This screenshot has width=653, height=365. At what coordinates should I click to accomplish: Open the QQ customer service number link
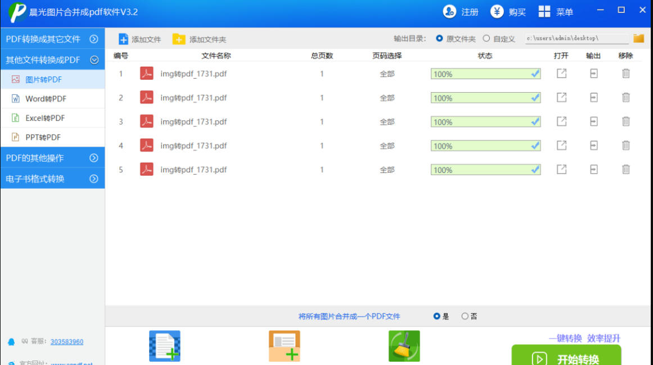[67, 342]
